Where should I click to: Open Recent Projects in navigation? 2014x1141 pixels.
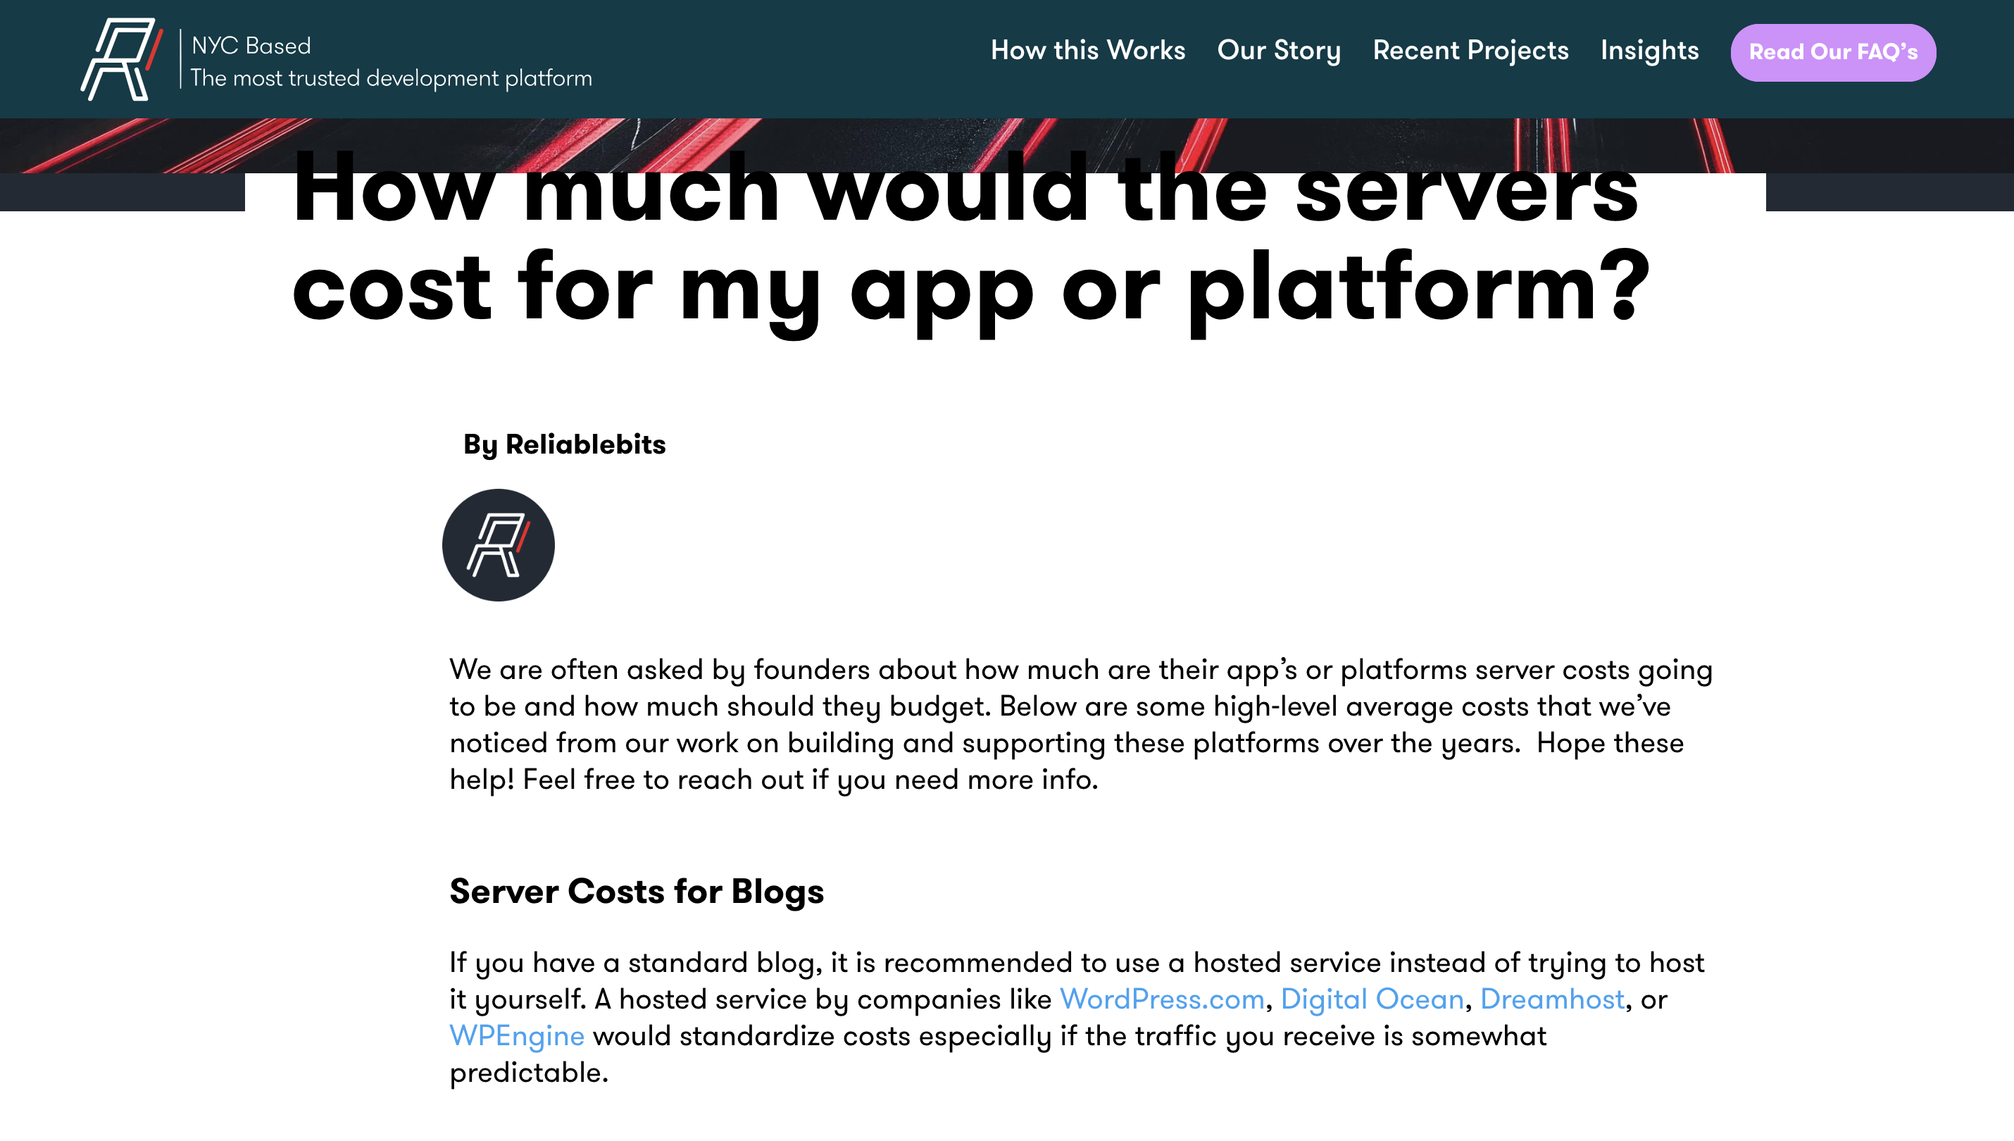(x=1470, y=51)
